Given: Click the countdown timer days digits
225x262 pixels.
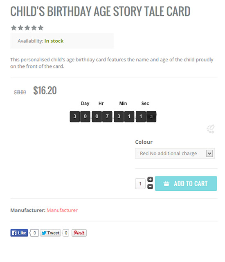Looking at the screenshot, I should pos(80,117).
